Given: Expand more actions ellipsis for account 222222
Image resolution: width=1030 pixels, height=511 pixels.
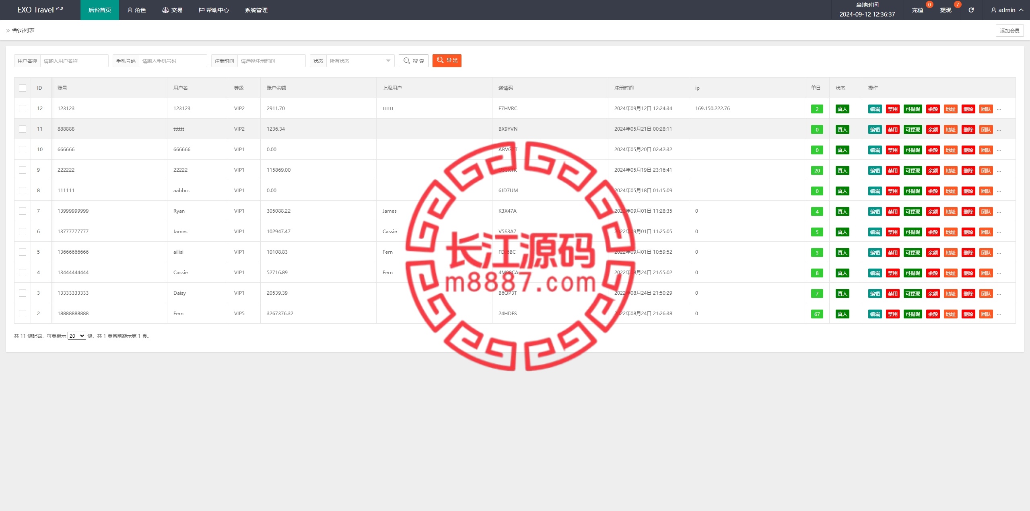Looking at the screenshot, I should [999, 171].
